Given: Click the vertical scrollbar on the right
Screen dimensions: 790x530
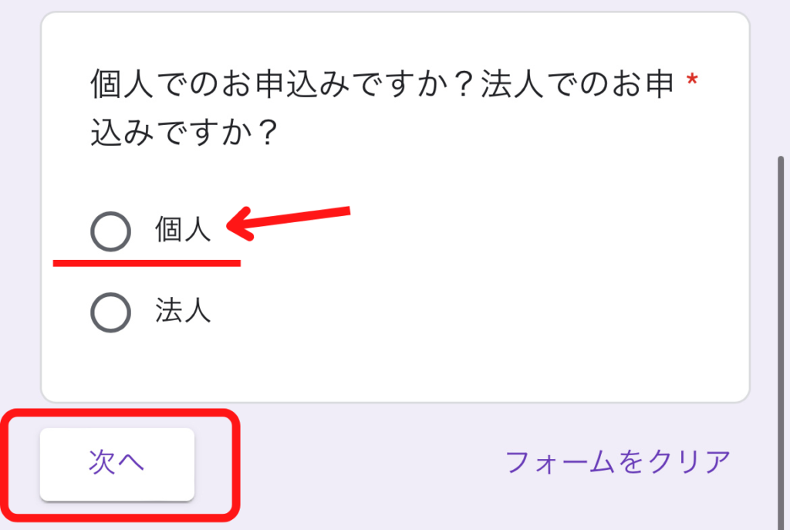Looking at the screenshot, I should (x=781, y=343).
